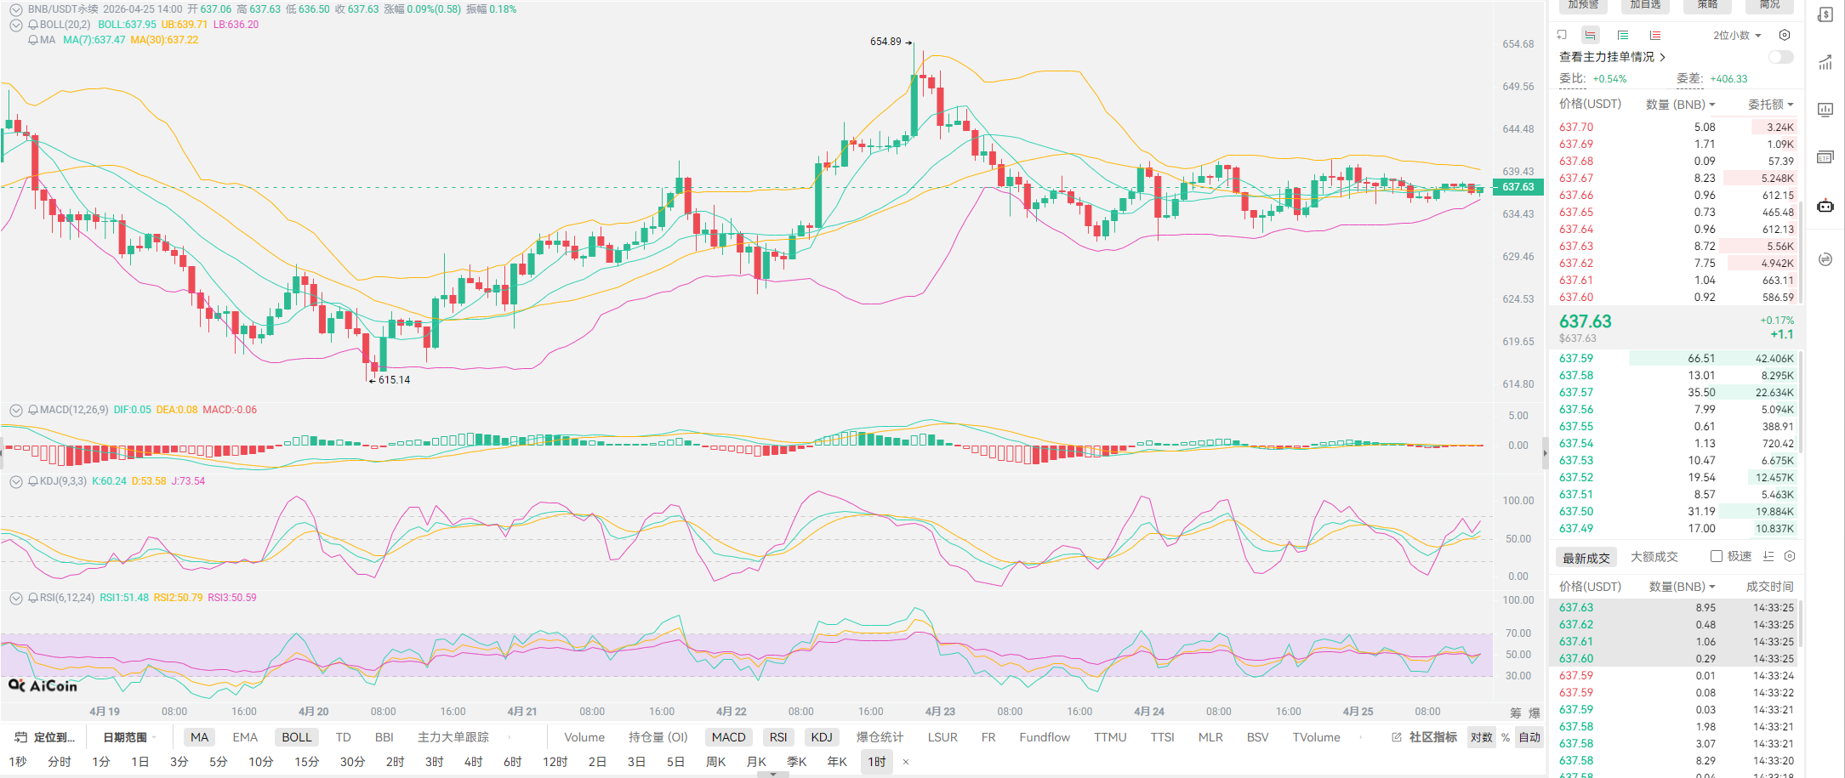The height and width of the screenshot is (778, 1845).
Task: Toggle the 查看主力挂单情况 switch
Action: coord(1780,57)
